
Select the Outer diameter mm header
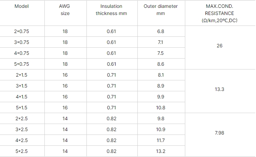pos(161,13)
